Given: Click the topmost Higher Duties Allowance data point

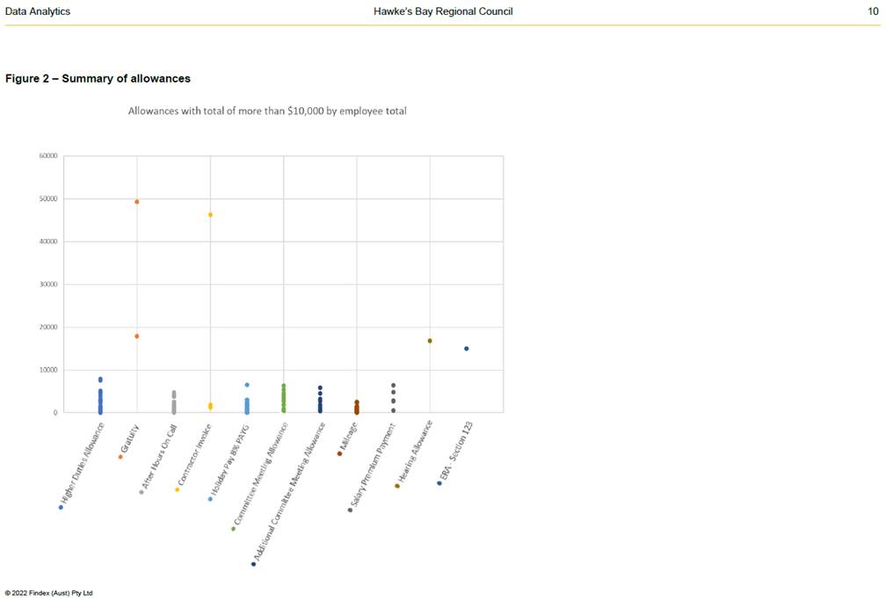Looking at the screenshot, I should coord(100,380).
